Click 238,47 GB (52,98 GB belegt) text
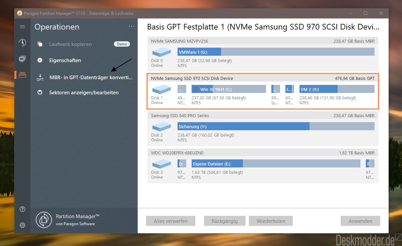 pyautogui.click(x=205, y=61)
